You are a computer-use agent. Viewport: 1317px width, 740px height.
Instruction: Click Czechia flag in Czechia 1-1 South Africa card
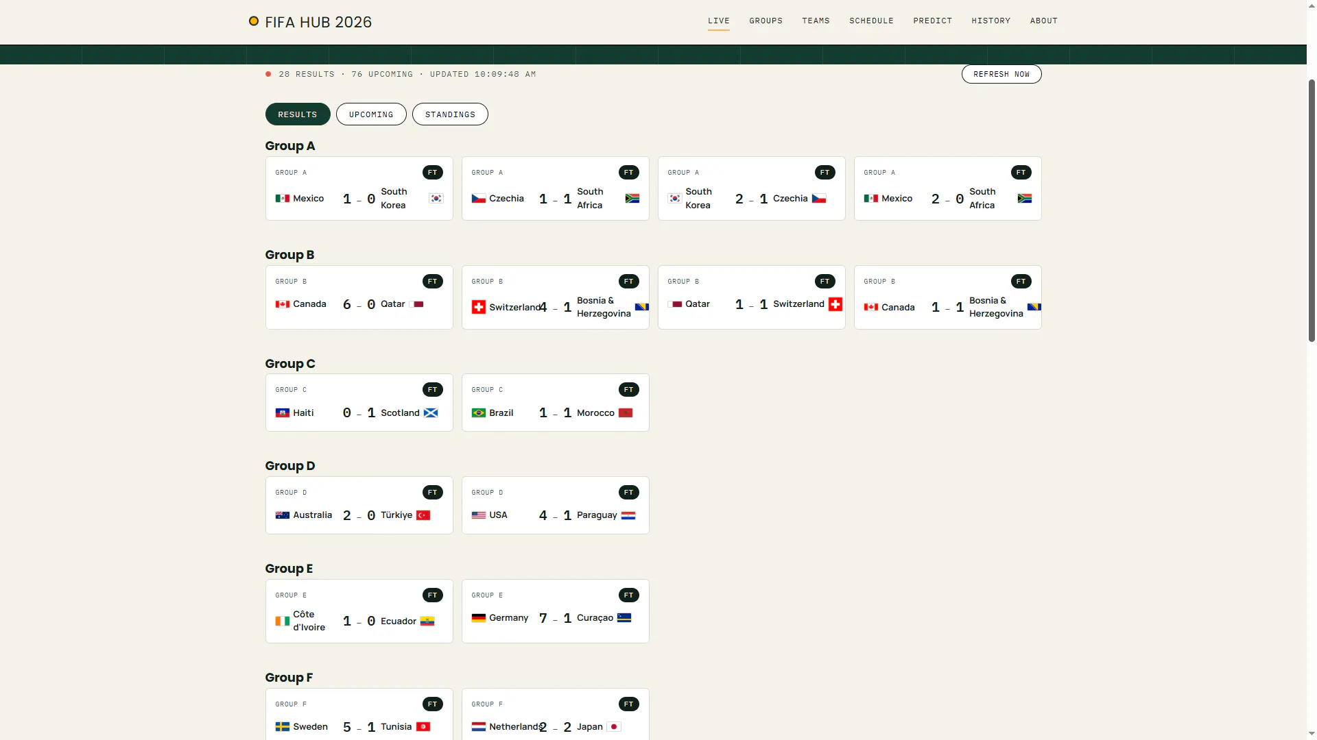479,199
